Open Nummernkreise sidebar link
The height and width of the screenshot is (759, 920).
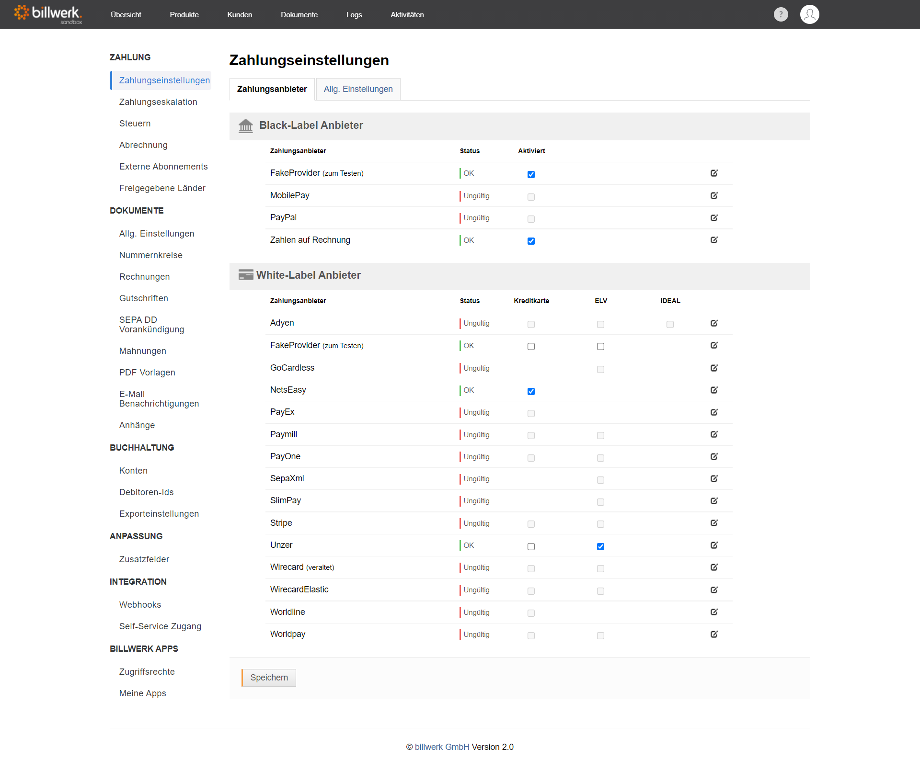click(150, 255)
